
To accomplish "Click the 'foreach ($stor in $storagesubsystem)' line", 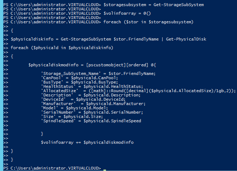I will pos(148,22).
